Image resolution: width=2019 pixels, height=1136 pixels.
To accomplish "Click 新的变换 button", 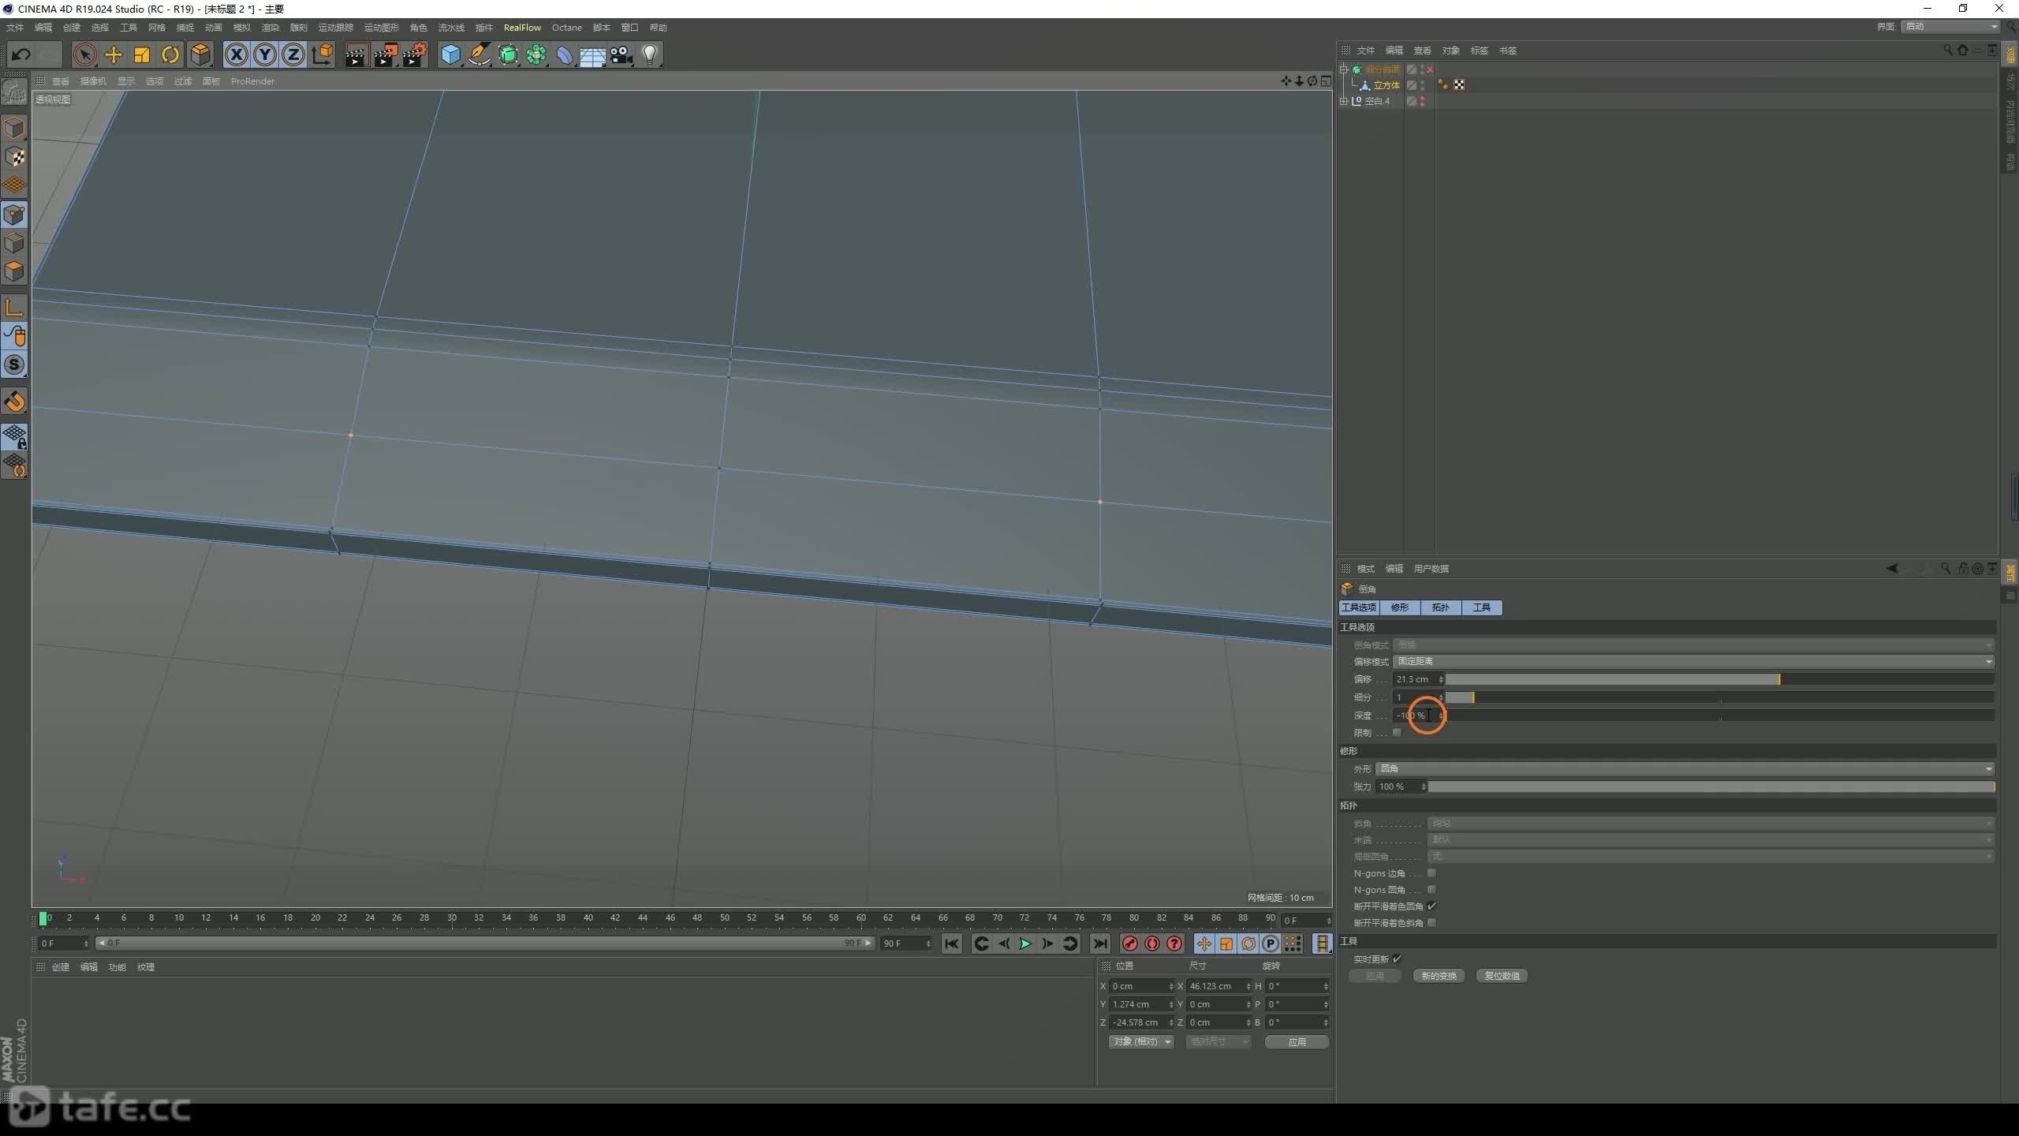I will click(x=1439, y=976).
